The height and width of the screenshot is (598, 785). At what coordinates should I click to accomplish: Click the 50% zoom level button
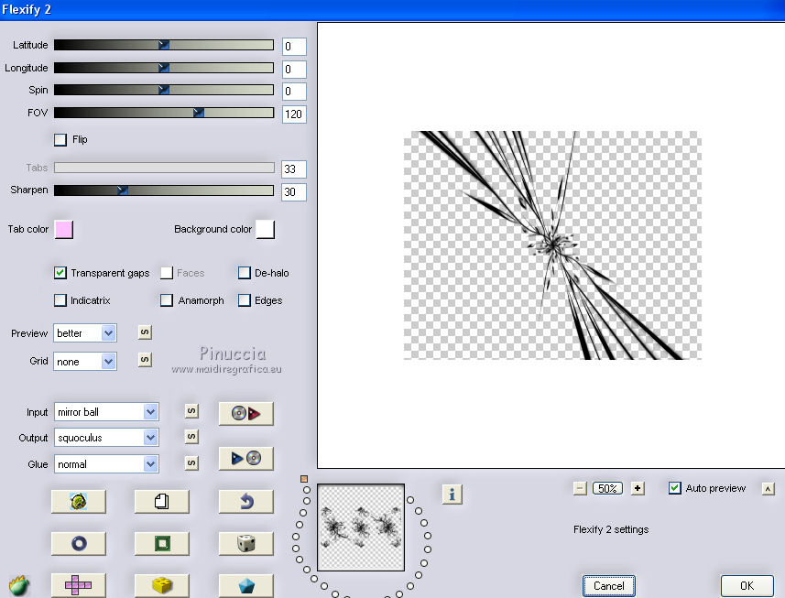click(608, 488)
